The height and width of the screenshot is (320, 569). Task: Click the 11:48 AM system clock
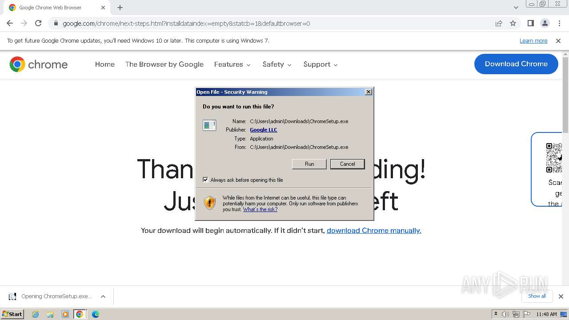(546, 314)
